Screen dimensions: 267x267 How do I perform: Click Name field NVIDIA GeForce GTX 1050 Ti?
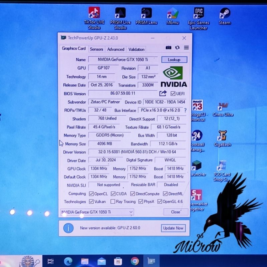click(x=123, y=60)
